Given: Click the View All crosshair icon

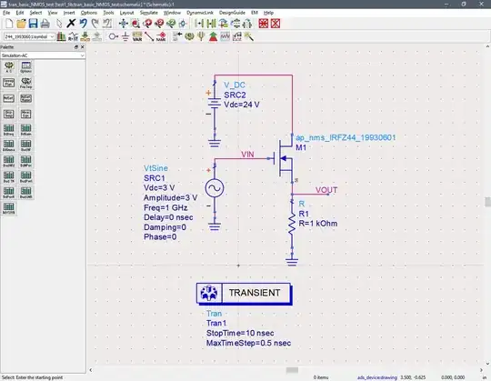Looking at the screenshot, I should 123,24.
